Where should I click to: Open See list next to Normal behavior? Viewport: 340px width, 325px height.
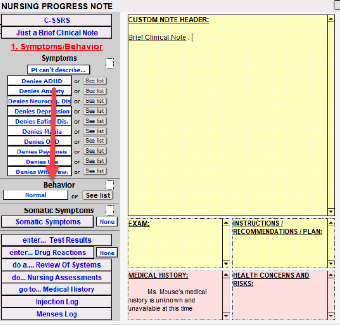tap(98, 195)
